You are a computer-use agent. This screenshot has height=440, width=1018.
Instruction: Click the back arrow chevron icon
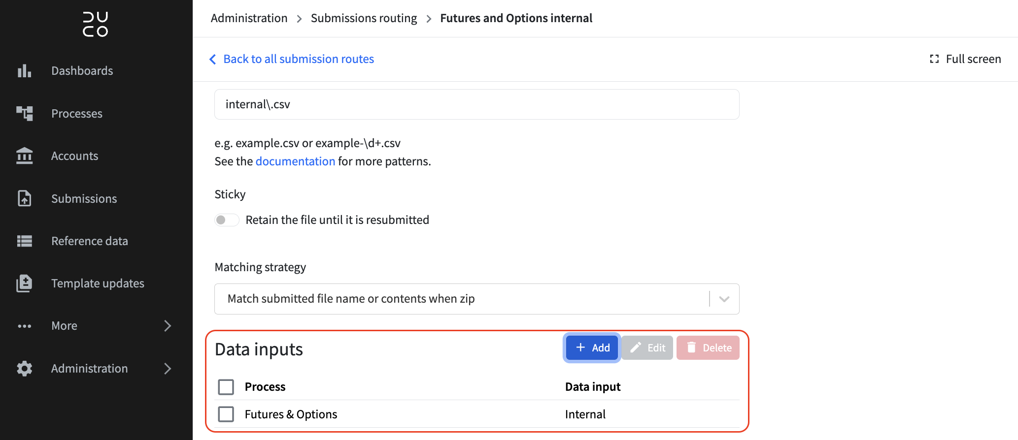click(x=212, y=59)
